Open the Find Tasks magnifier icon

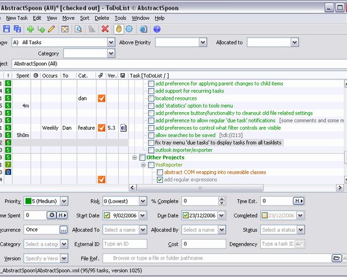click(x=78, y=29)
